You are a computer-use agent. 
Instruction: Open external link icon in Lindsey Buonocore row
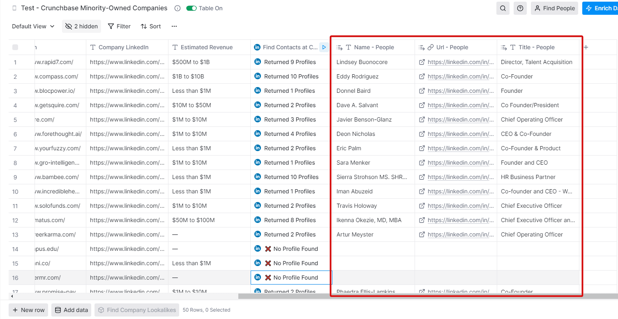point(422,62)
